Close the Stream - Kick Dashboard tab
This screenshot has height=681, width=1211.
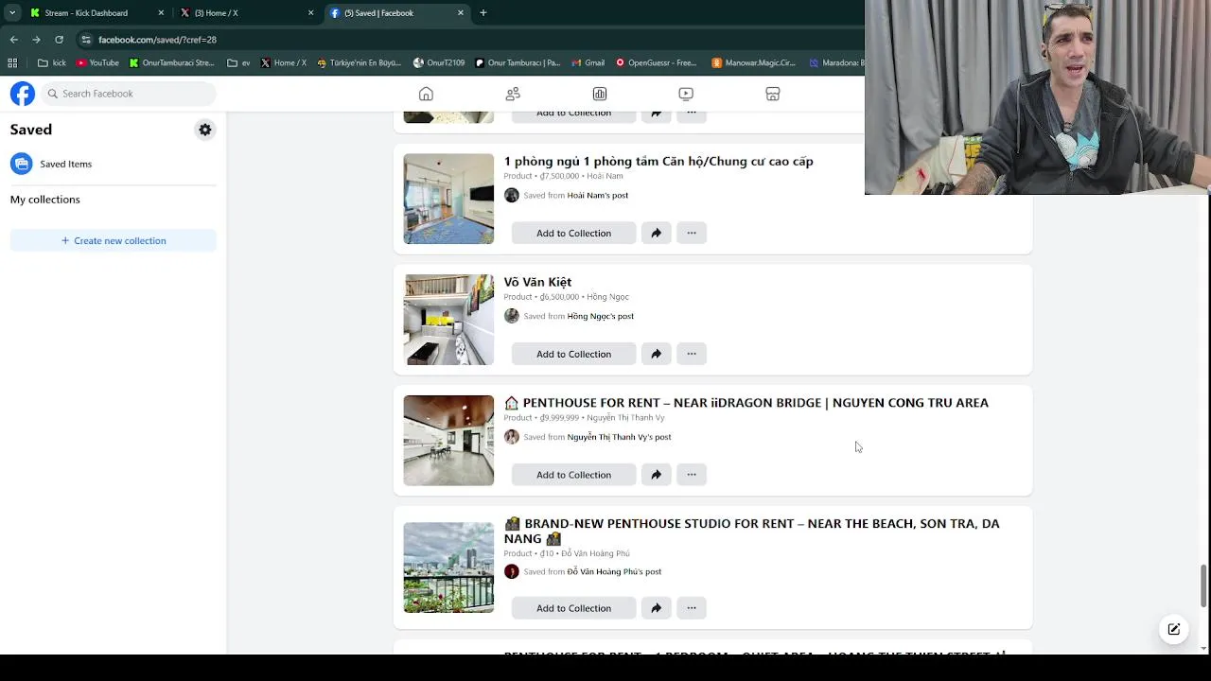tap(161, 13)
